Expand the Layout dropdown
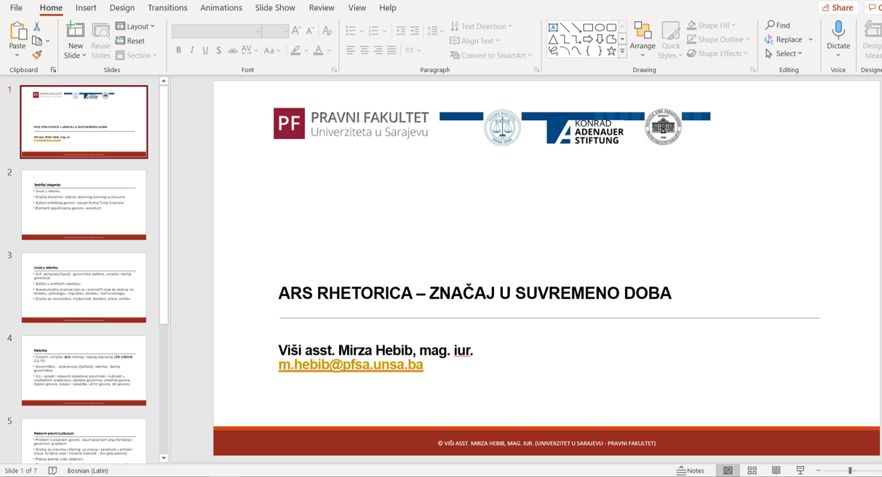Image resolution: width=882 pixels, height=477 pixels. 136,26
